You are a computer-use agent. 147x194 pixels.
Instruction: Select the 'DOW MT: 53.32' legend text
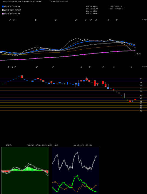[13, 10]
